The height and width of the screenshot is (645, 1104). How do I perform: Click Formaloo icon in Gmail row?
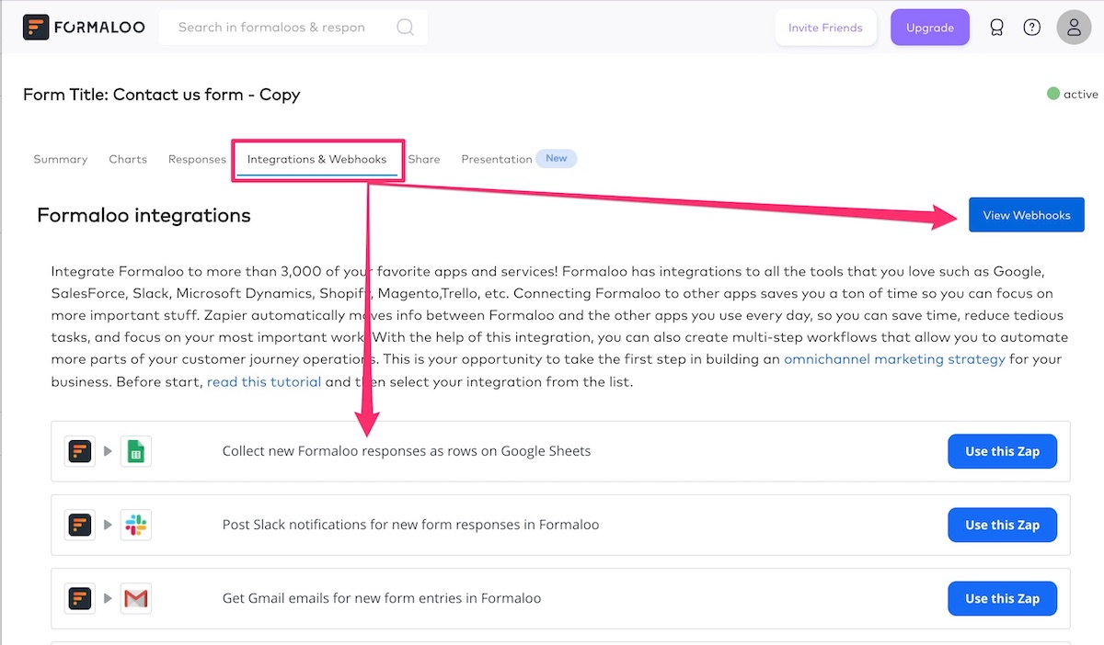pyautogui.click(x=80, y=598)
